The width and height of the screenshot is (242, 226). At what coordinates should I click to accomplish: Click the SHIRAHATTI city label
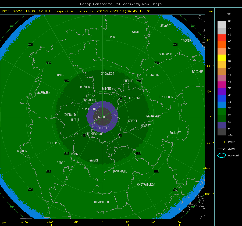[101, 128]
